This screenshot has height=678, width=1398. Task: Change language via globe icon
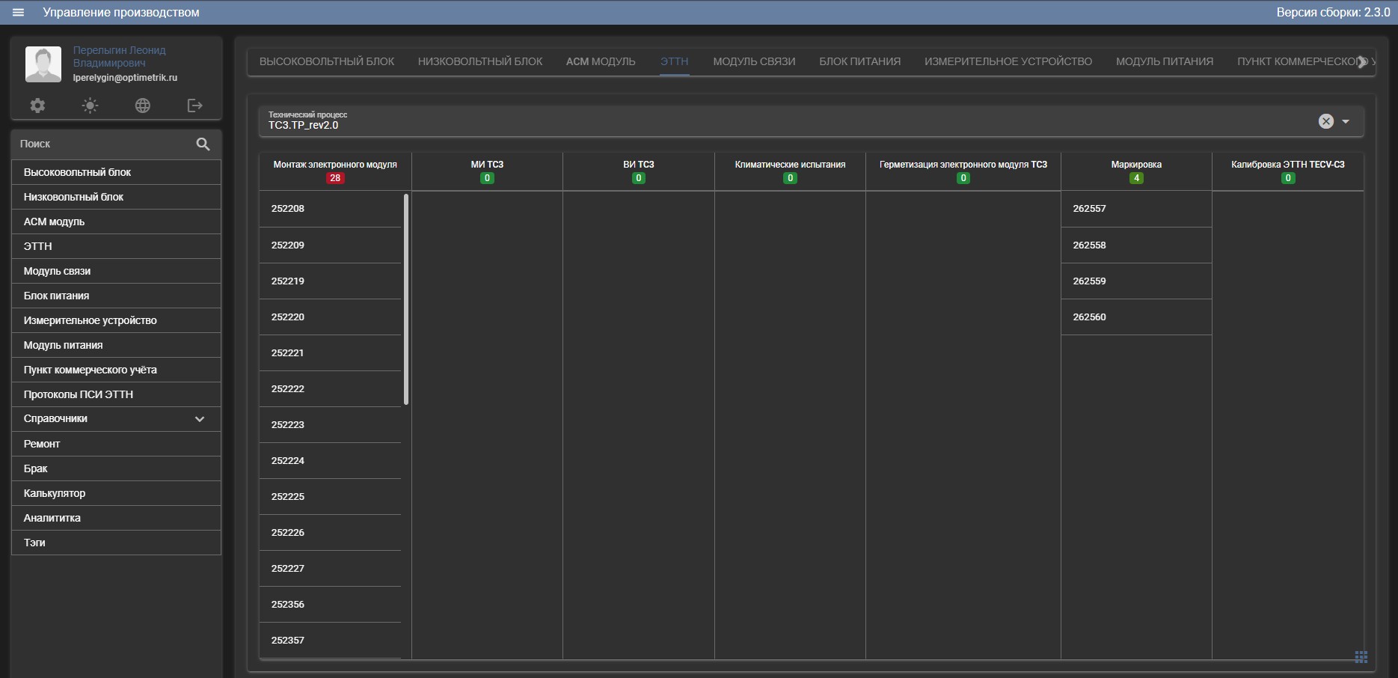tap(142, 106)
